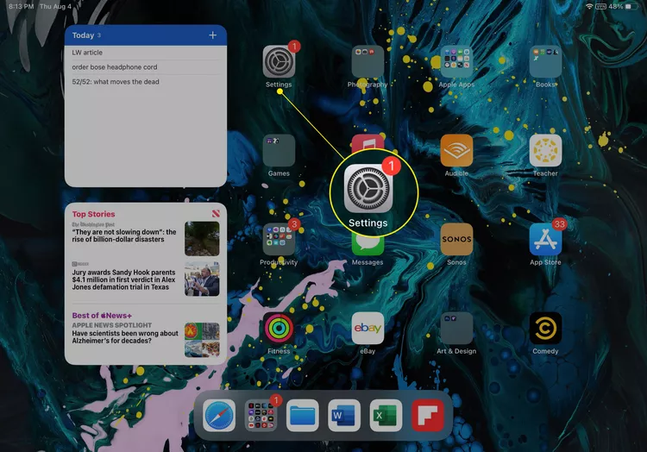Add a new task with plus button
This screenshot has height=452, width=647.
pyautogui.click(x=212, y=35)
